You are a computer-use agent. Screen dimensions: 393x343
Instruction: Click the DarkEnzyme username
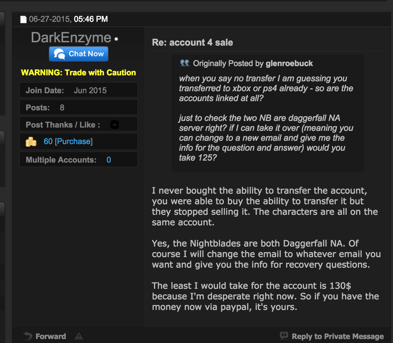coord(71,38)
